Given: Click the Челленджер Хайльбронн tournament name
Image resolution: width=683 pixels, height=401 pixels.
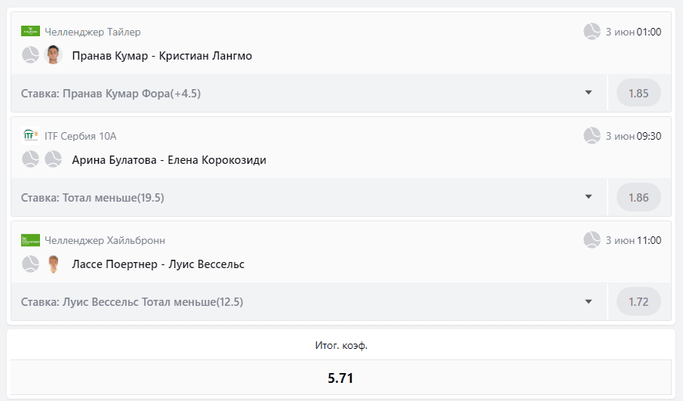Looking at the screenshot, I should [105, 240].
